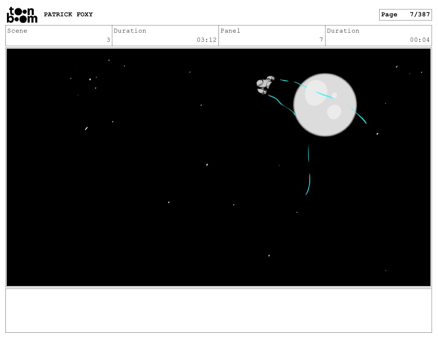The width and height of the screenshot is (438, 338).
Task: Click the empty notes box below panel
Action: point(218,311)
